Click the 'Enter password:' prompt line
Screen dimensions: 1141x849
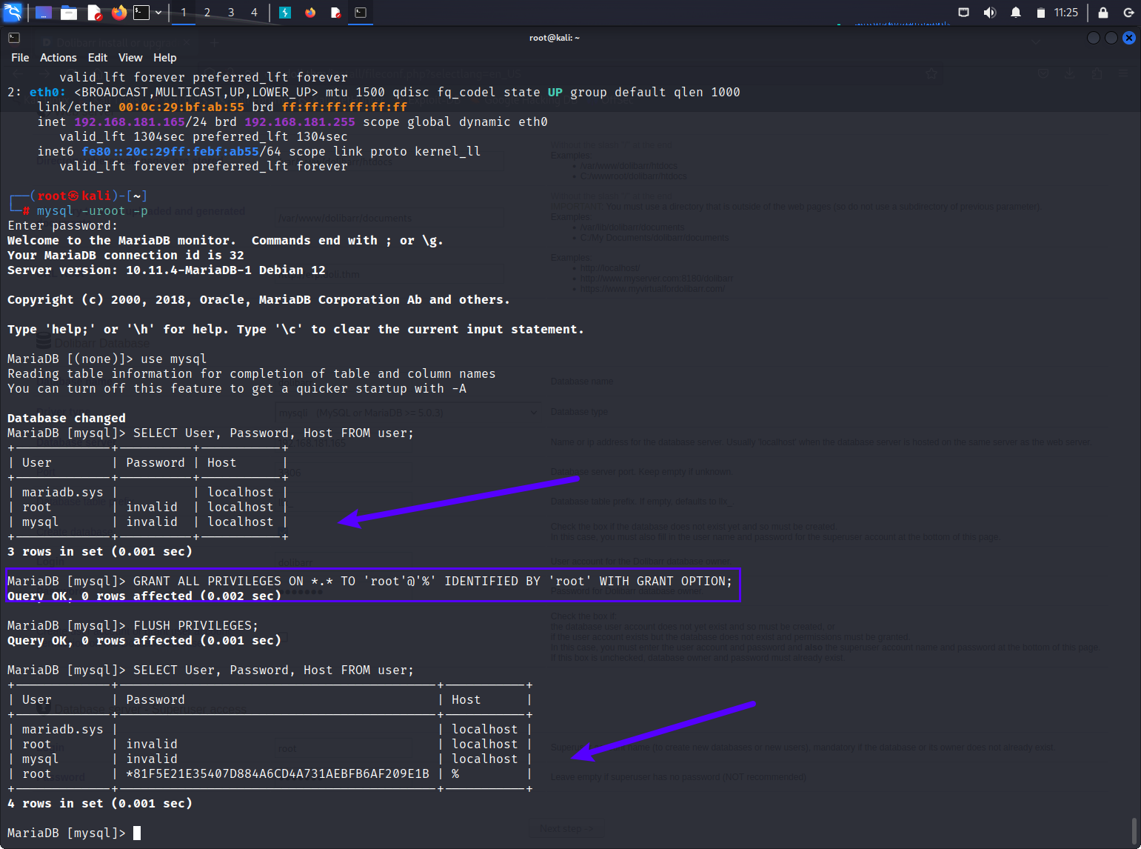[62, 225]
